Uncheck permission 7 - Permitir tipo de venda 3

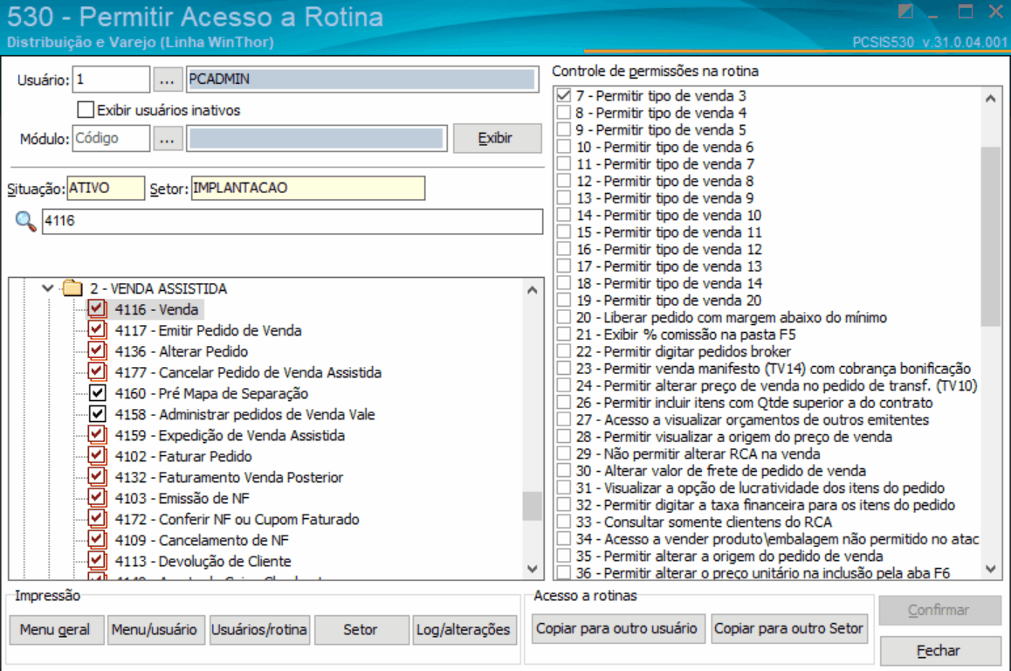(564, 95)
